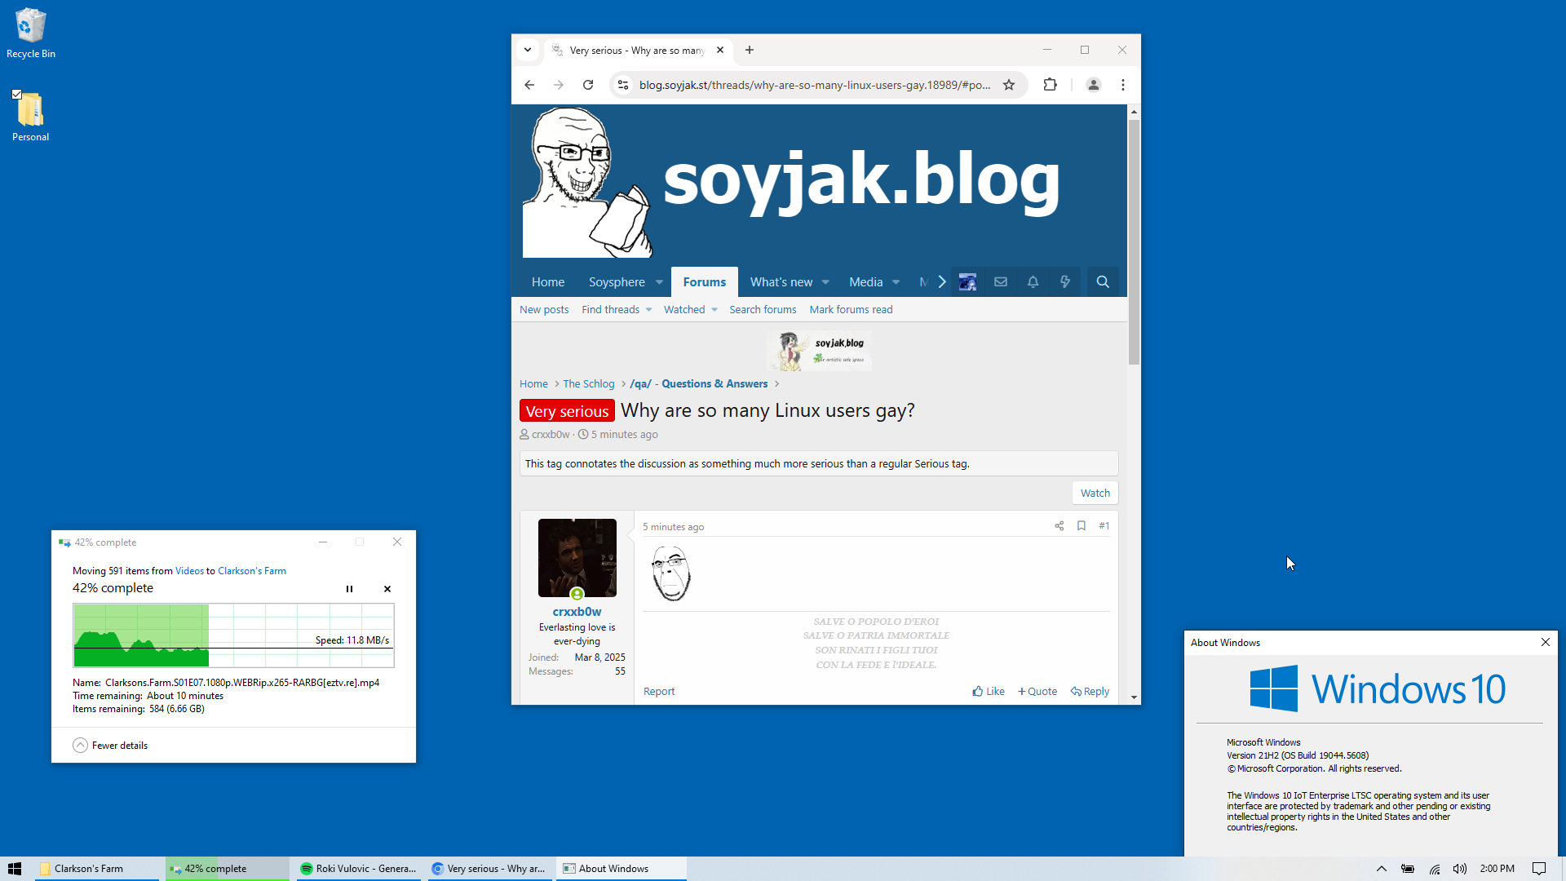Collapse to Fewer details in move dialog
Screen dimensions: 1566x881
pos(111,746)
